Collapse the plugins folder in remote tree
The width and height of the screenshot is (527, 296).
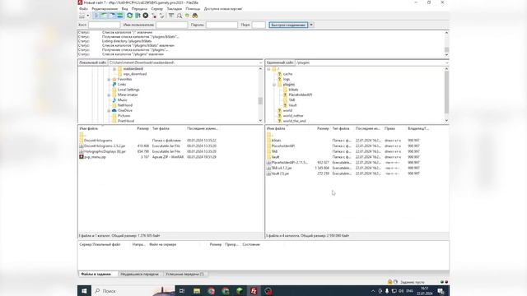point(274,85)
